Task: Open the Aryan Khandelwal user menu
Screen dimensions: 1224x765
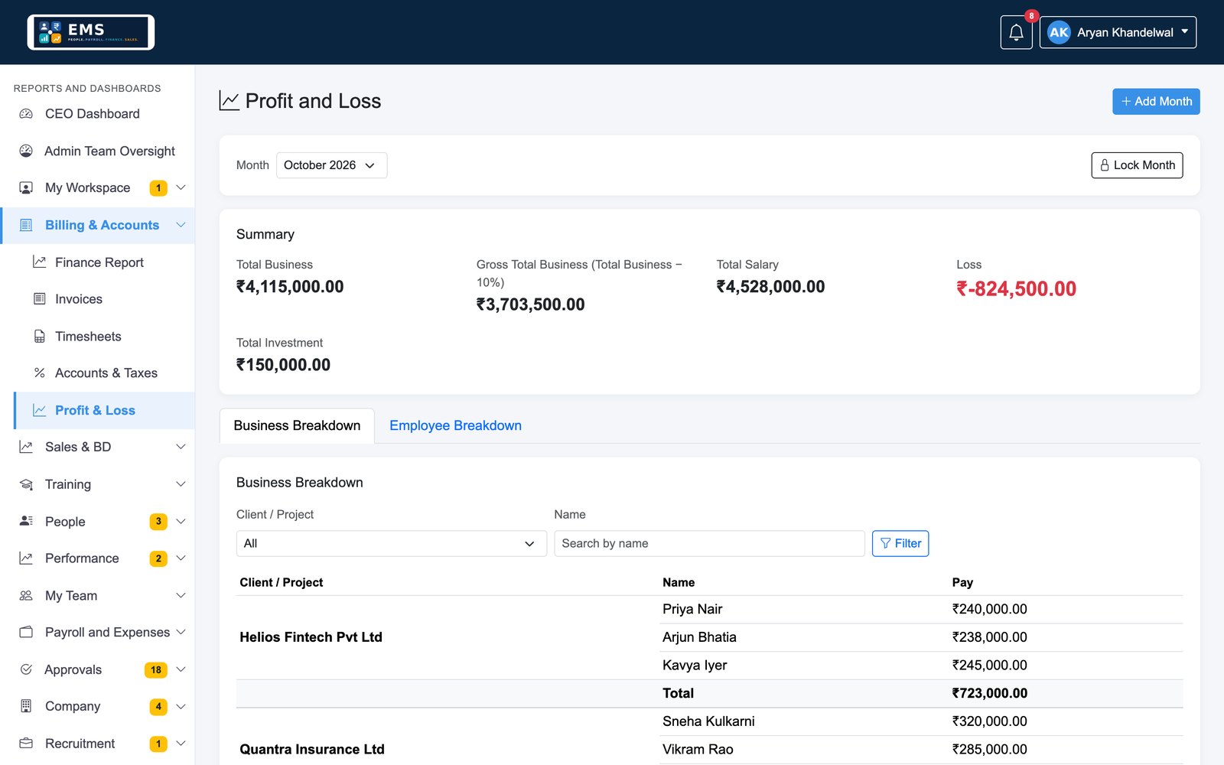Action: [x=1118, y=32]
